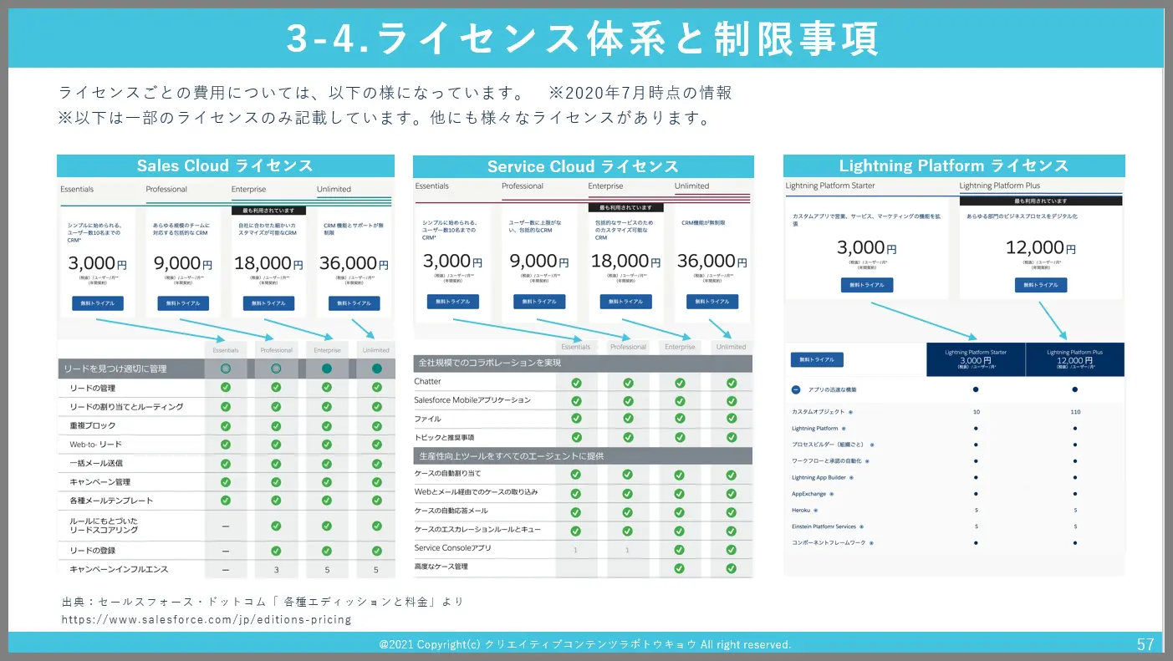
Task: Click Professional check mark in リードの割り当てとルーティング row
Action: [x=276, y=406]
